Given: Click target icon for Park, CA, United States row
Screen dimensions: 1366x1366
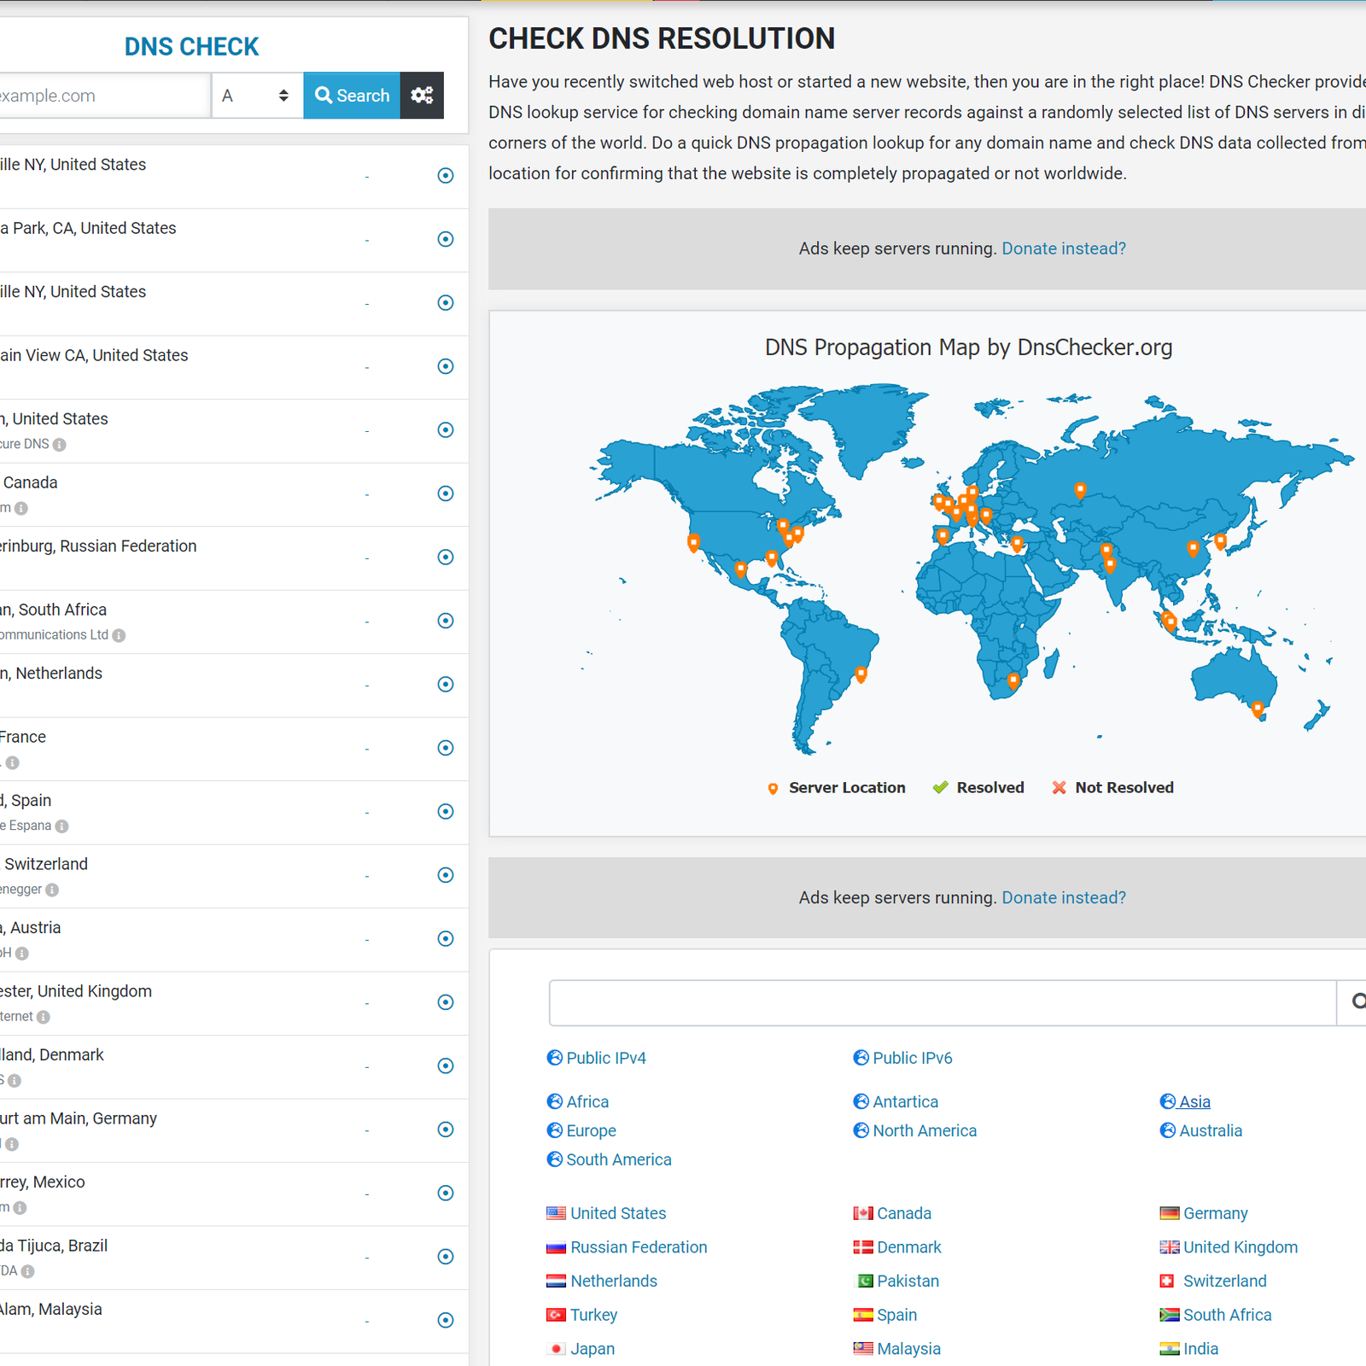Looking at the screenshot, I should click(446, 239).
